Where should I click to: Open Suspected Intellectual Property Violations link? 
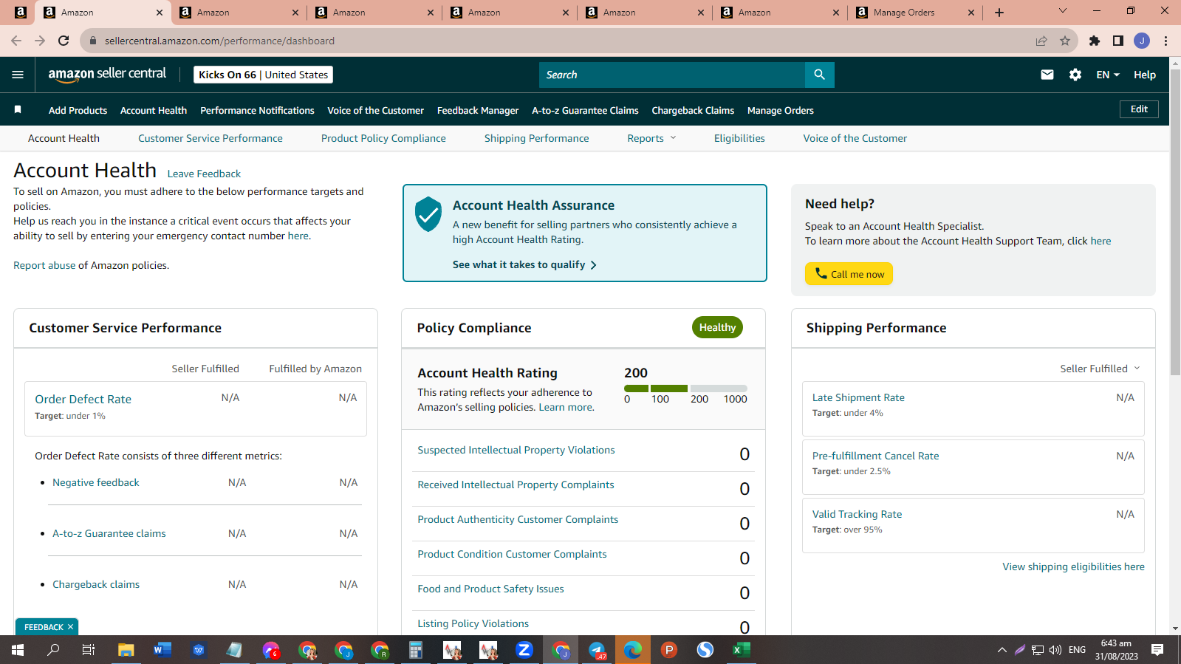(x=516, y=450)
